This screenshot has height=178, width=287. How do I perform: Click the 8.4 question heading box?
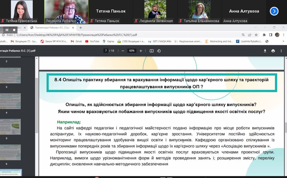pos(162,83)
